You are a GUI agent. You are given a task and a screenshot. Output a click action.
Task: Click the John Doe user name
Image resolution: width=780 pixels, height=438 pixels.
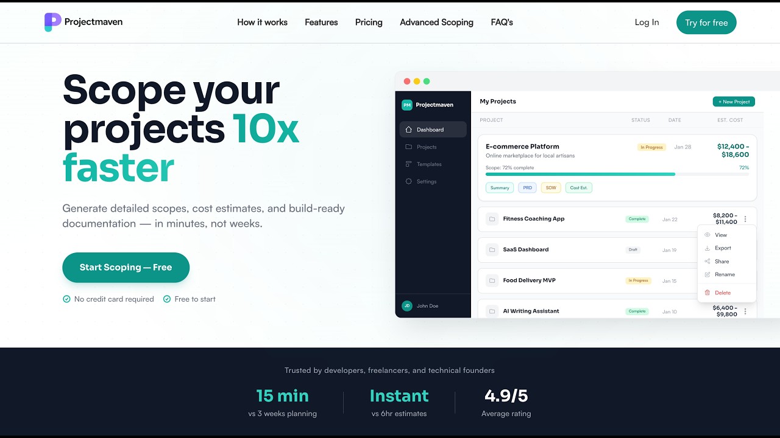tap(427, 306)
